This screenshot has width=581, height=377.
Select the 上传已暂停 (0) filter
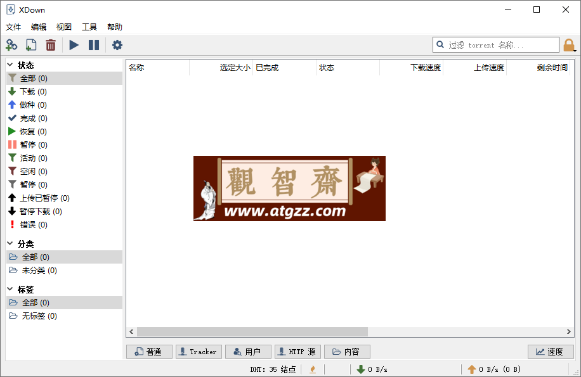pyautogui.click(x=65, y=198)
